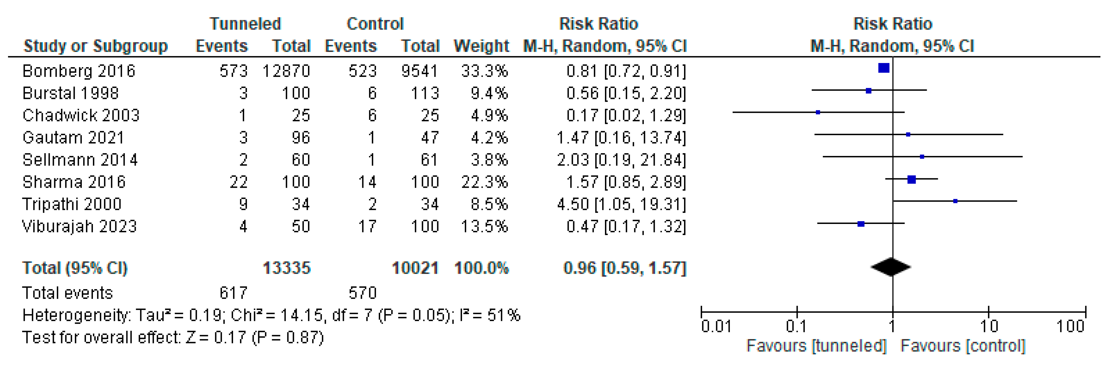The image size is (1109, 368).
Task: Click the blue point marker for Sellmann 2014
Action: [922, 157]
